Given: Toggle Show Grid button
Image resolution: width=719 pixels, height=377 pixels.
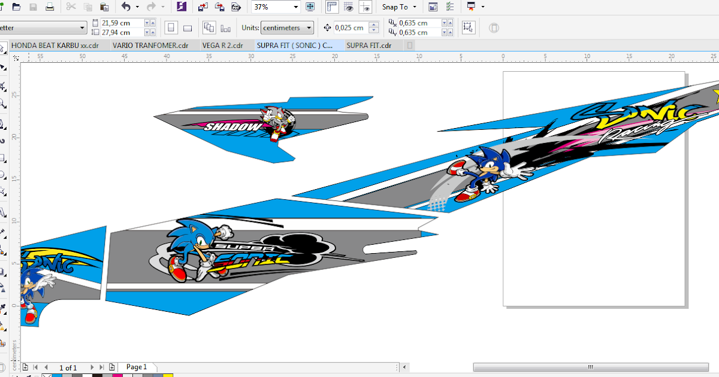Looking at the screenshot, I should (x=348, y=7).
